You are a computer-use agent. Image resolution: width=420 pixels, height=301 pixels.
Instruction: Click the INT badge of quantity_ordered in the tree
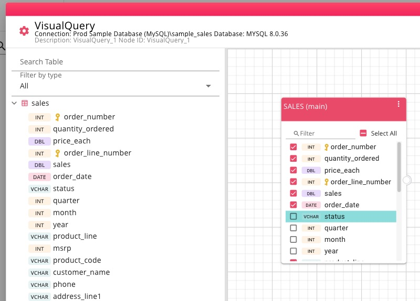coord(39,129)
